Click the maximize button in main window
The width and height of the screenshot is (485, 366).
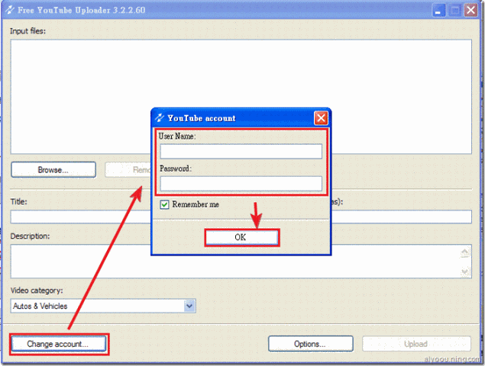[x=454, y=11]
